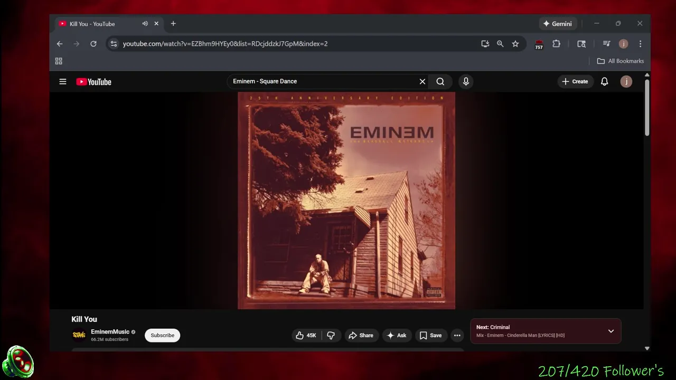Mute tab via speaker icon
676x380 pixels.
coord(145,24)
